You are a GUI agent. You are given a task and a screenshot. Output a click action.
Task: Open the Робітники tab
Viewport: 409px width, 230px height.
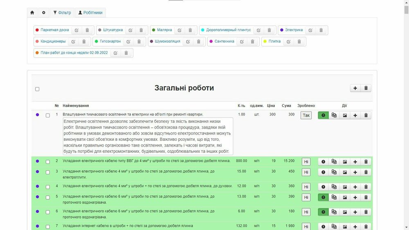click(x=90, y=13)
